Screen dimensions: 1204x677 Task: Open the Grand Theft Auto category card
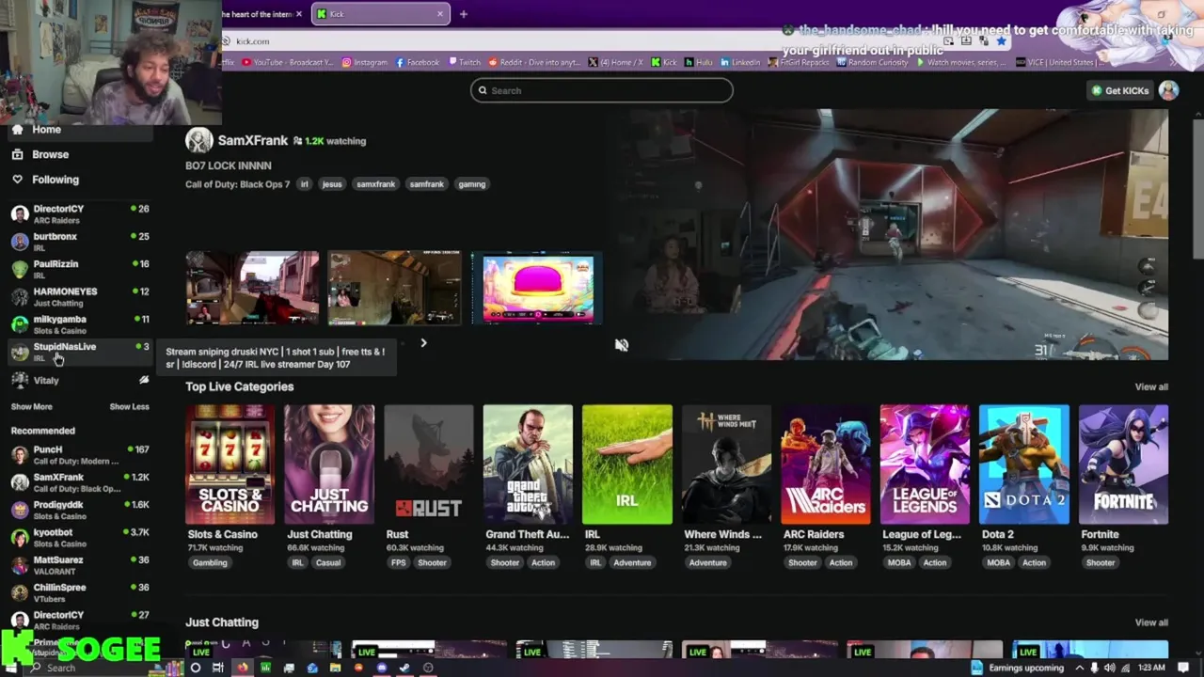528,464
